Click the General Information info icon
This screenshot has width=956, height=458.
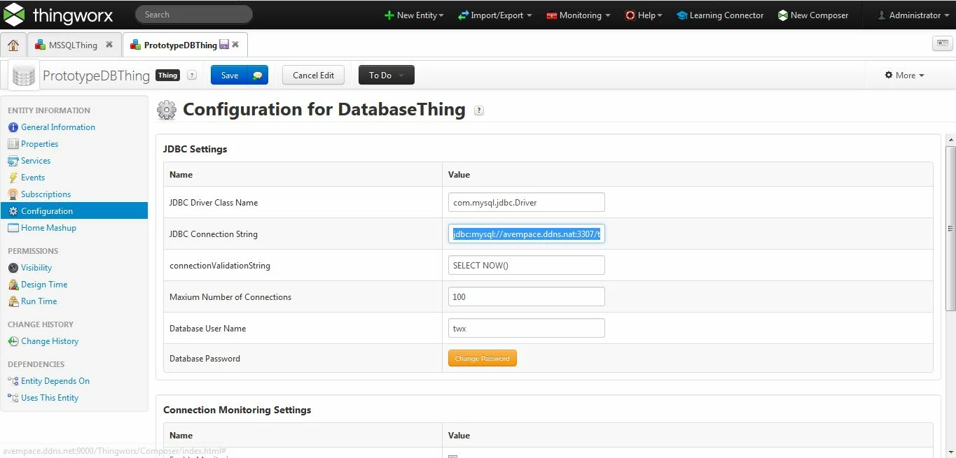13,127
